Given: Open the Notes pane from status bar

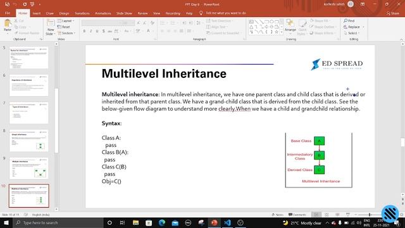Looking at the screenshot, I should tap(278, 215).
